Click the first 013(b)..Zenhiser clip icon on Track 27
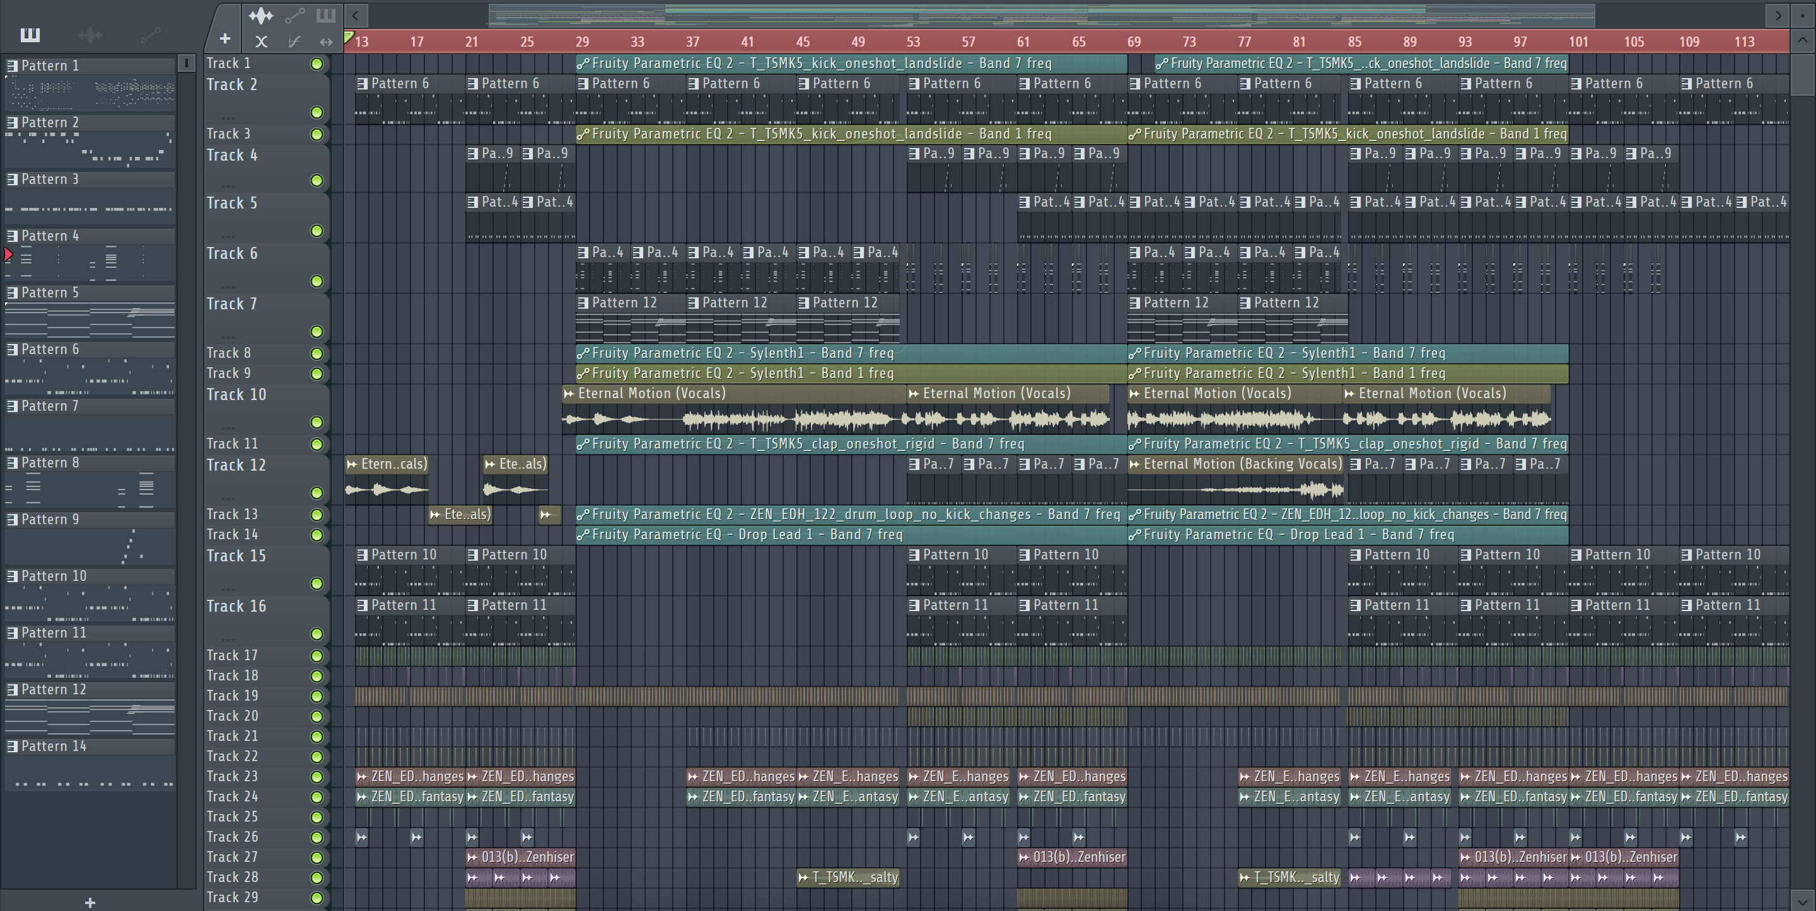Viewport: 1816px width, 911px height. pyautogui.click(x=472, y=857)
